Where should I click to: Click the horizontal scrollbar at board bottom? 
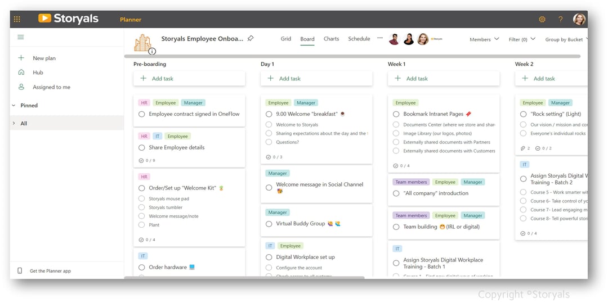point(244,277)
